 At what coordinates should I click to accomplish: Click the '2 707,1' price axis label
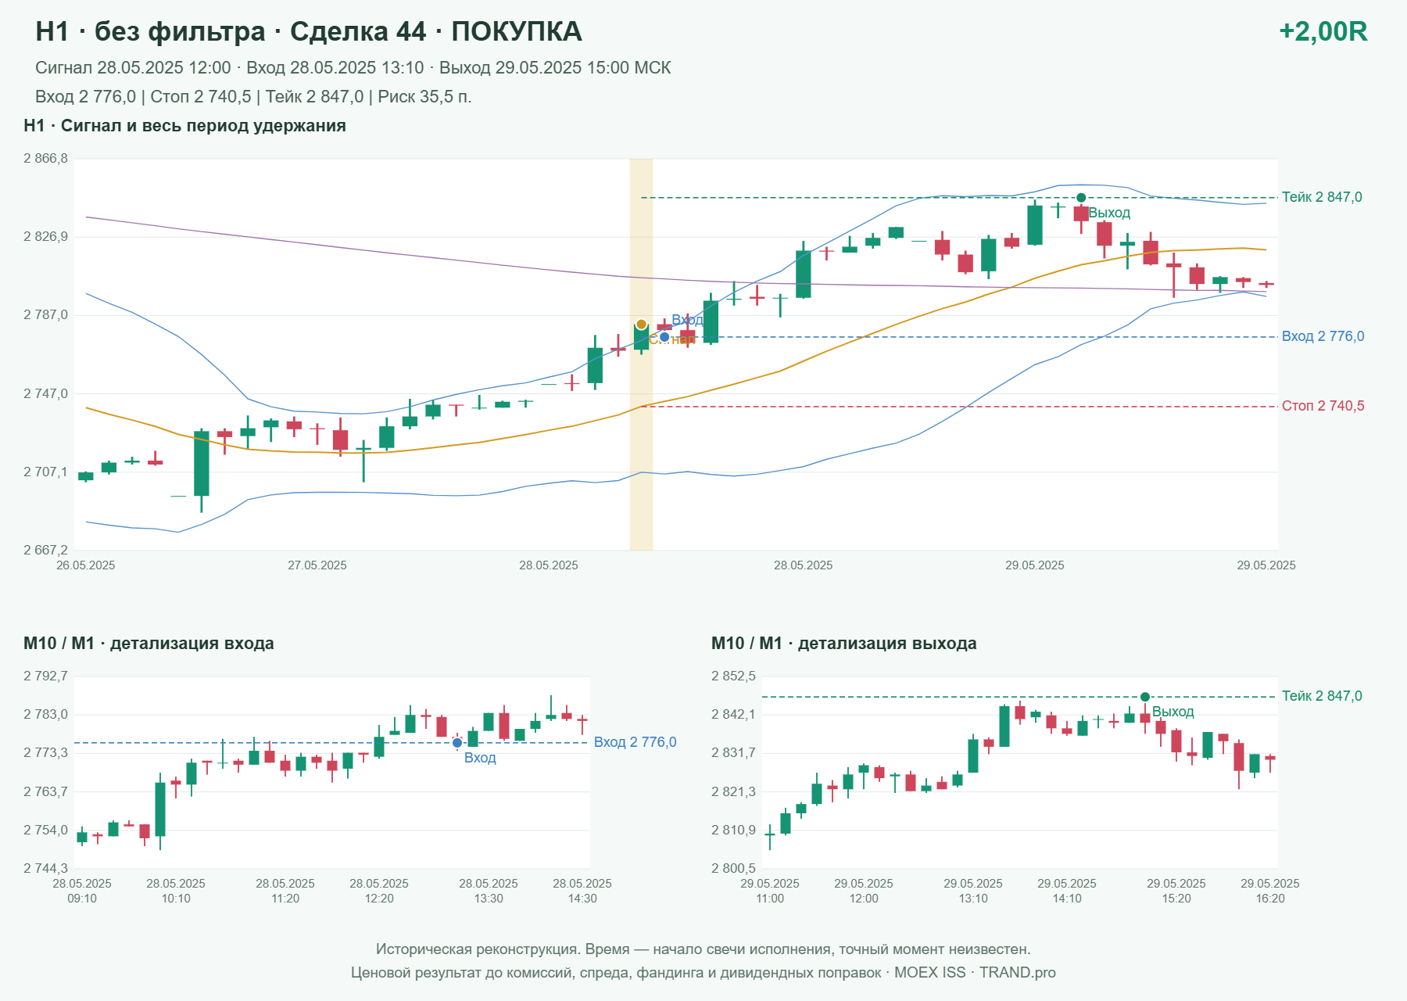[x=45, y=472]
